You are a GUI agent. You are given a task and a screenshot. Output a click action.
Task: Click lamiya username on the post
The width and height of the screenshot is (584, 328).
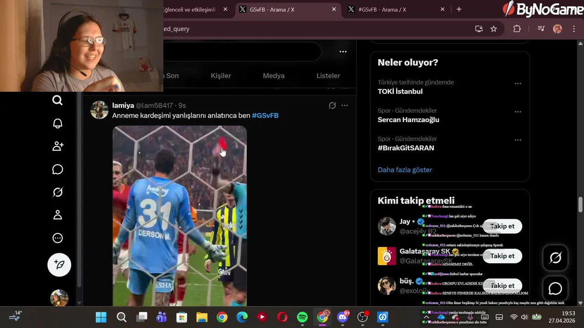coord(123,105)
